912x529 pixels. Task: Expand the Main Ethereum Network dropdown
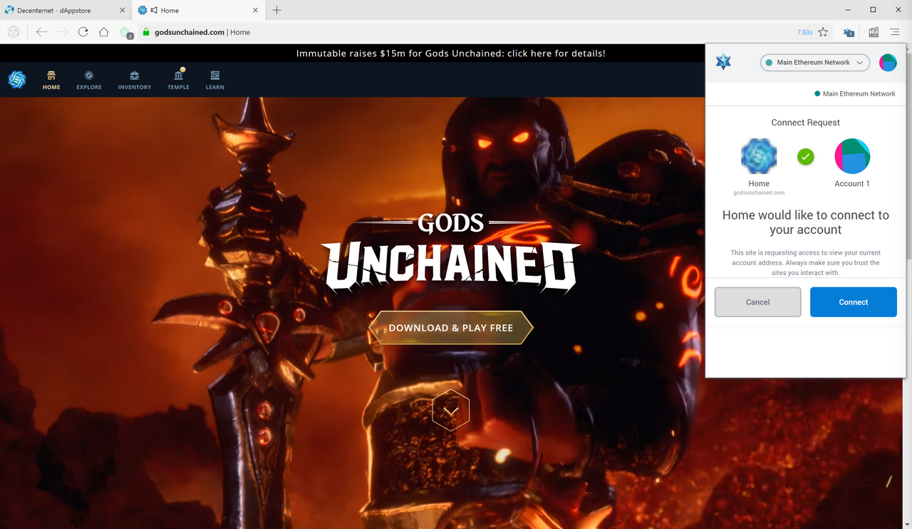(815, 63)
